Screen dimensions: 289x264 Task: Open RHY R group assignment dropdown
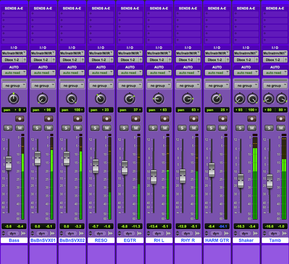(188, 86)
